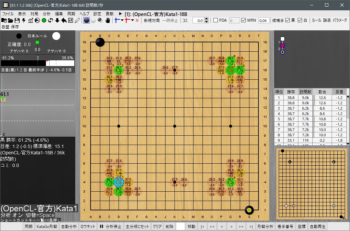This screenshot has height=231, width=350.
Task: Click the komi value input field
Action: coord(198,21)
